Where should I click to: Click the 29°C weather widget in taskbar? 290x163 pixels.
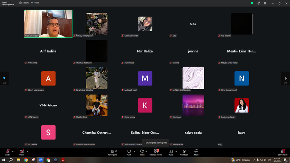tap(241, 160)
